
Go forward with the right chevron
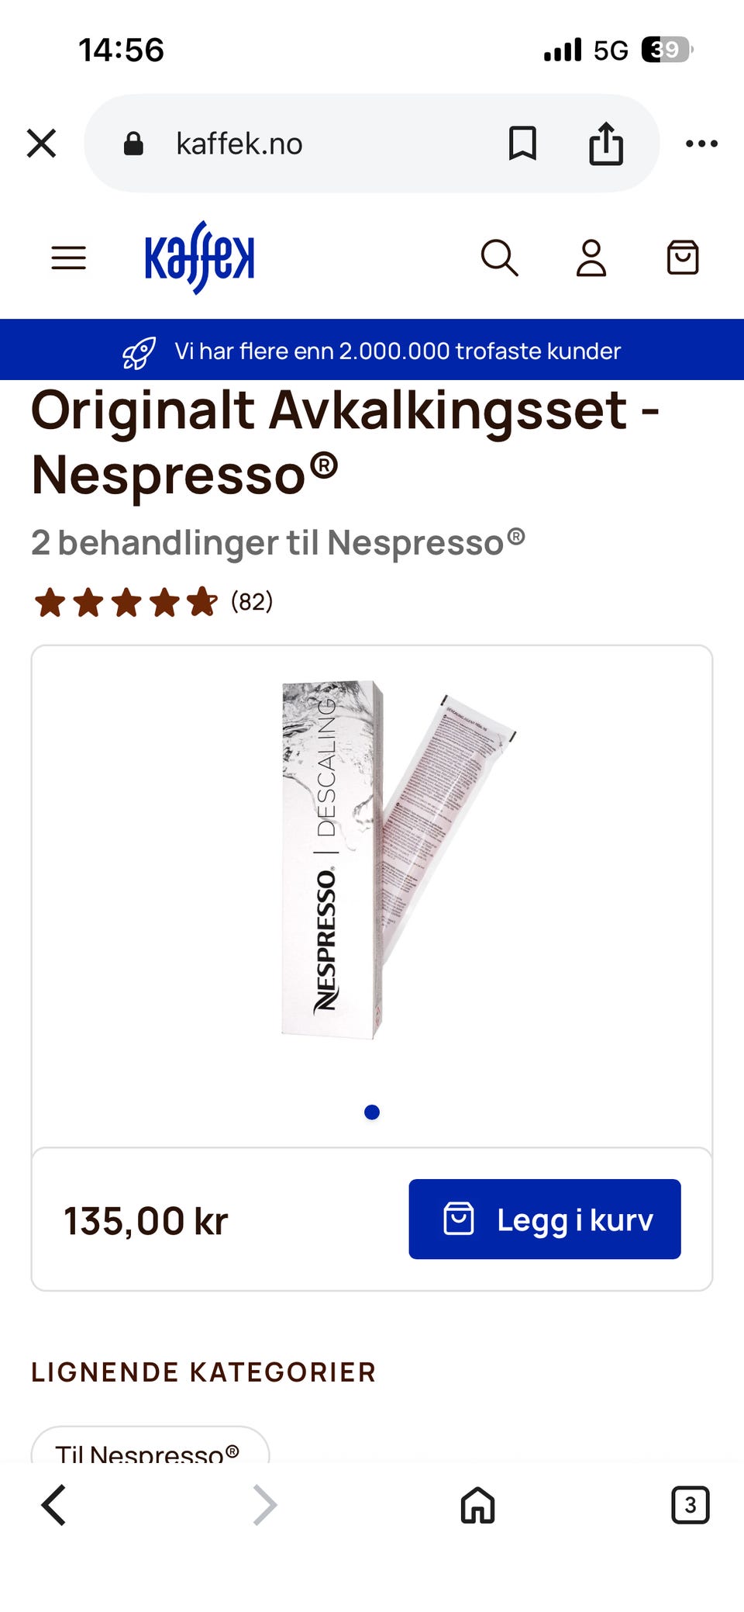pos(265,1506)
